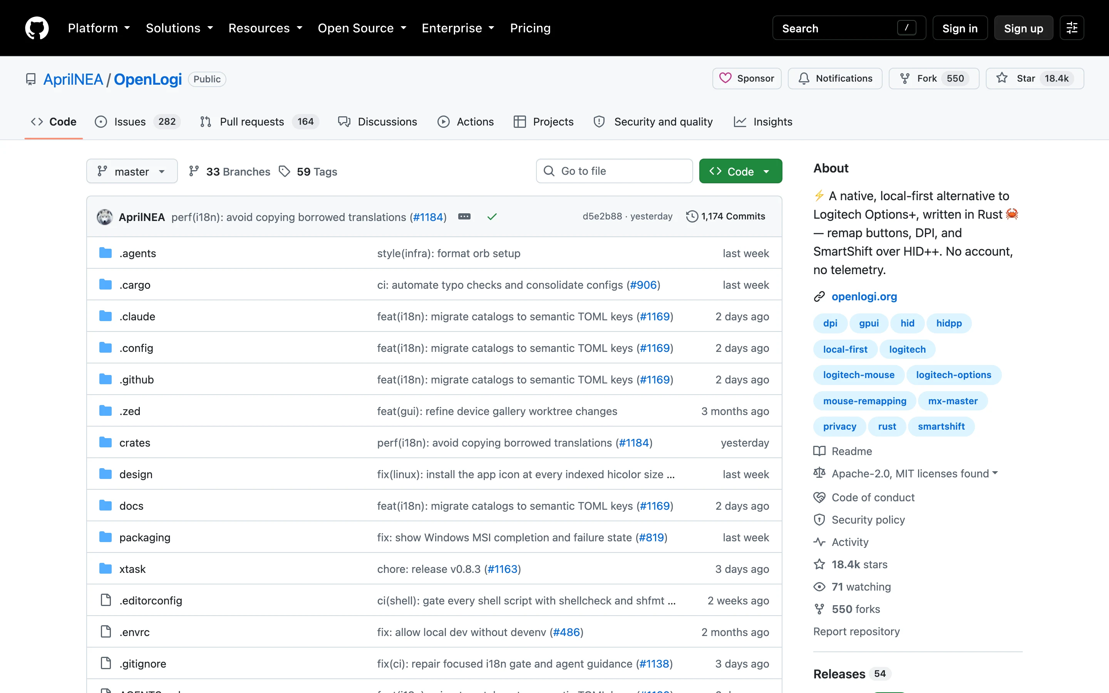Select the logitech-mouse topic tag
Image resolution: width=1109 pixels, height=693 pixels.
858,375
